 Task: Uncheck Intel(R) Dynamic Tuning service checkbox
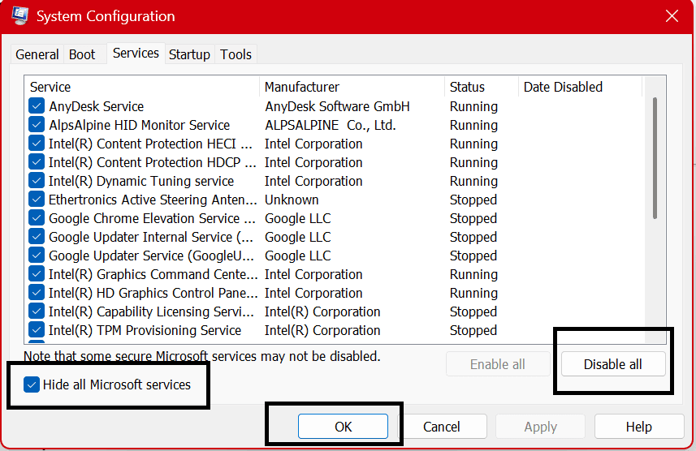pos(37,181)
